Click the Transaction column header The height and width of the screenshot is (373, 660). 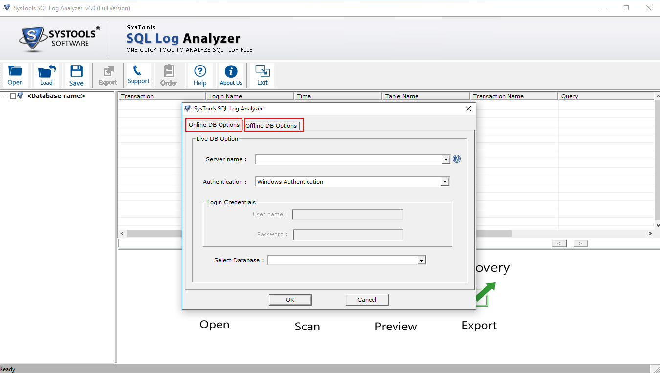[162, 96]
